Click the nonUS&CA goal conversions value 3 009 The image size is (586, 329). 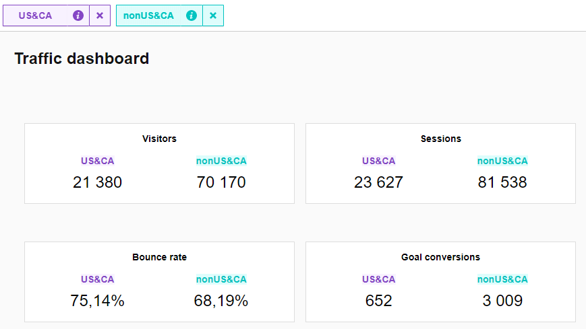502,301
